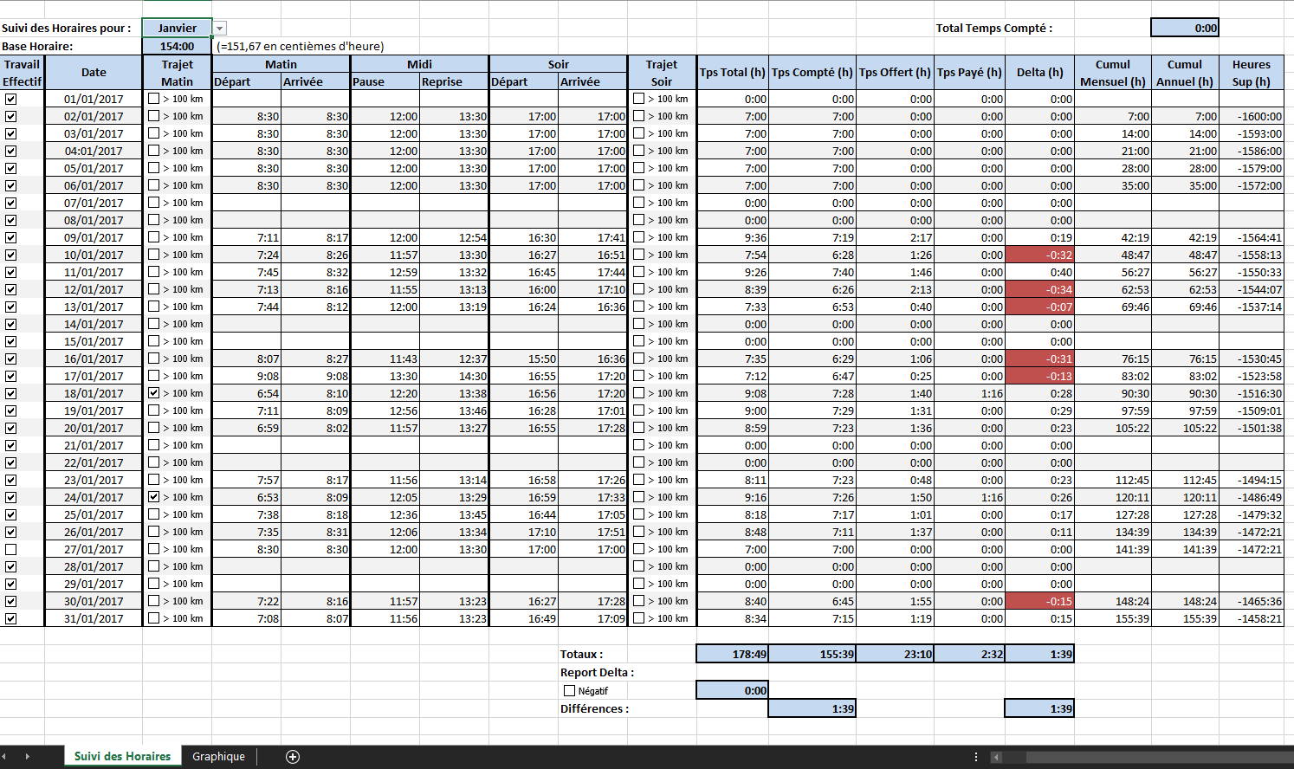Screen dimensions: 1294x769
Task: Open the Janvier month dropdown arrow
Action: [x=220, y=29]
